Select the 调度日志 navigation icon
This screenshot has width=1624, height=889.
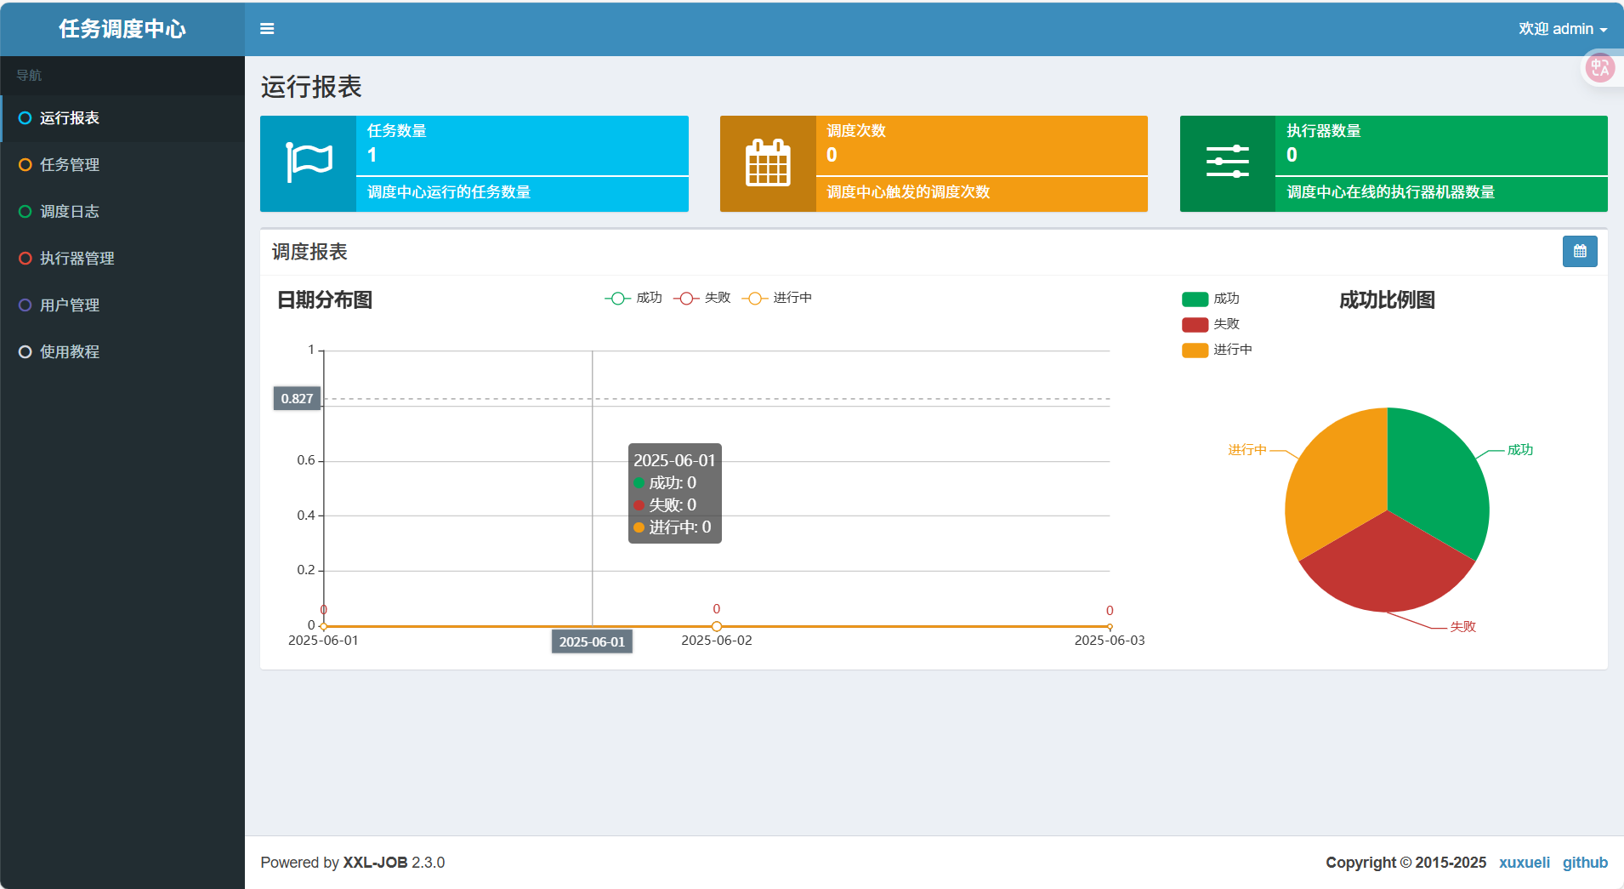[24, 211]
